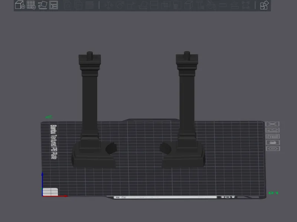
Task: Open Assembly view puzzle icon
Action: pos(264,5)
